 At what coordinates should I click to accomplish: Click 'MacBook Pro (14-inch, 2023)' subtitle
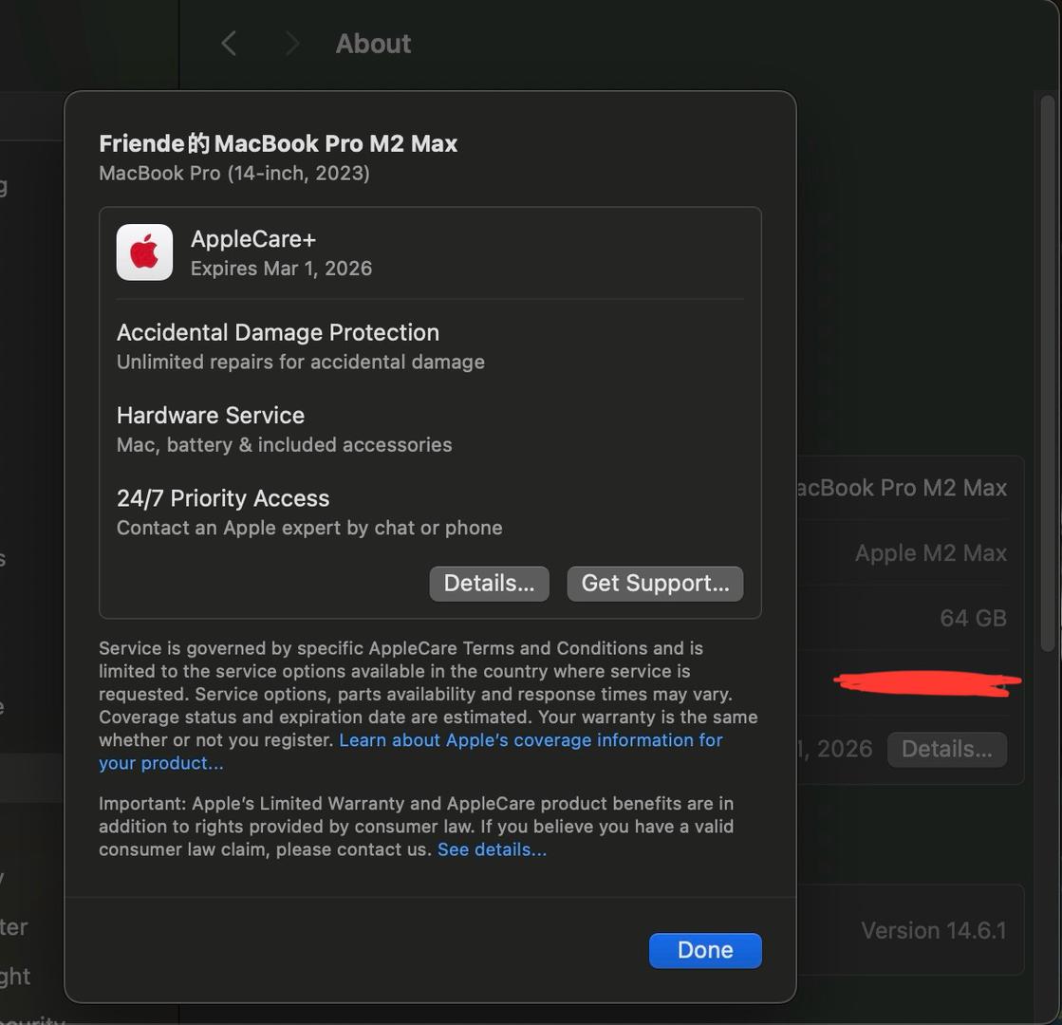point(234,174)
